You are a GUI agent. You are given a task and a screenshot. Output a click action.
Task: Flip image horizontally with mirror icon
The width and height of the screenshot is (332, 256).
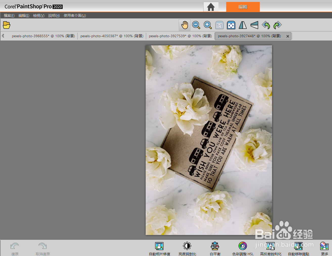coord(243,25)
